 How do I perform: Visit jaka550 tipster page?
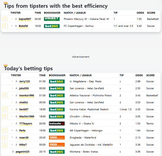tap(24, 88)
